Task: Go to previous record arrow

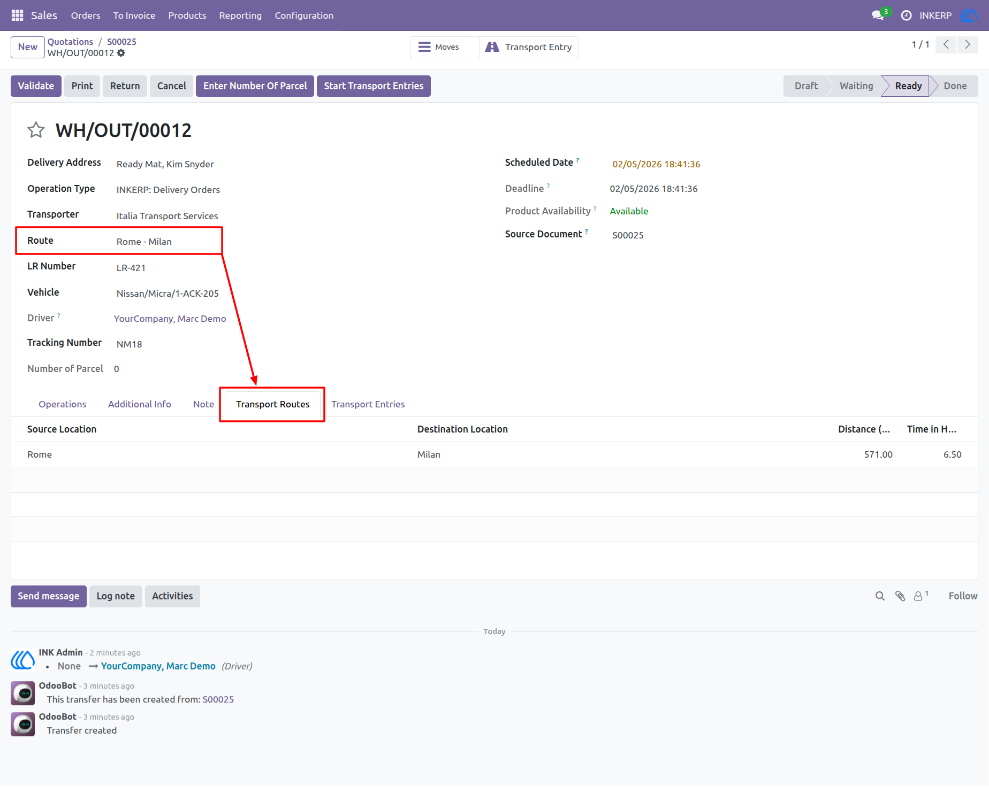Action: [946, 45]
